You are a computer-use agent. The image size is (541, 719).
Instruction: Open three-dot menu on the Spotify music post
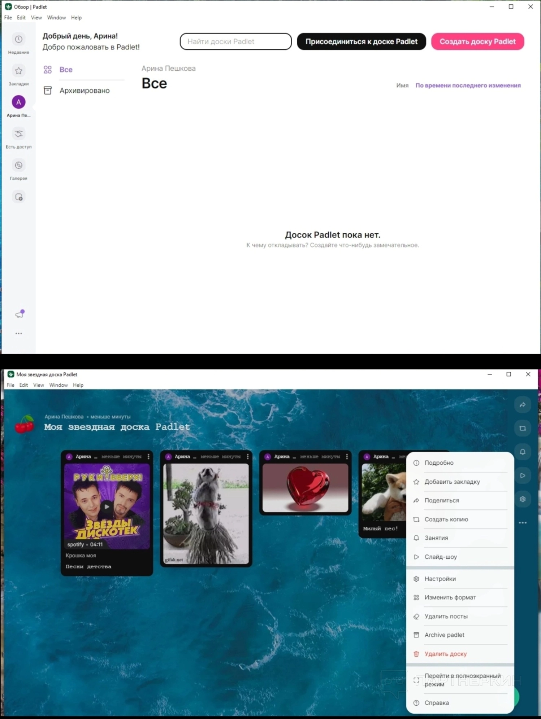point(148,456)
